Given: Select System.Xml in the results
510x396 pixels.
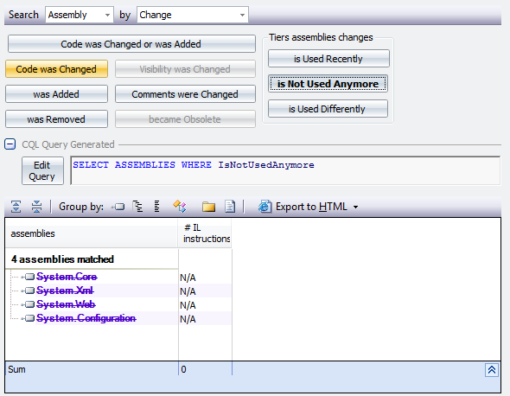Looking at the screenshot, I should (x=65, y=291).
